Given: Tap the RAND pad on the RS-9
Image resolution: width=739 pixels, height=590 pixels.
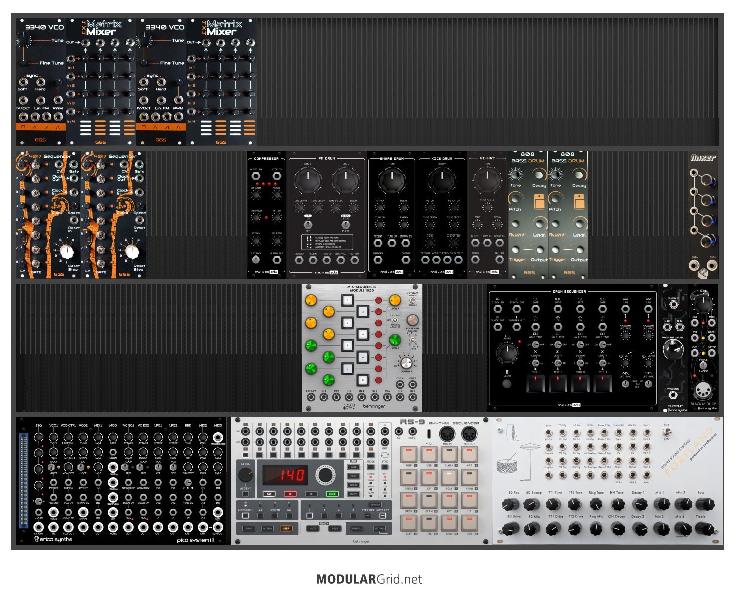Looking at the screenshot, I should pos(469,478).
